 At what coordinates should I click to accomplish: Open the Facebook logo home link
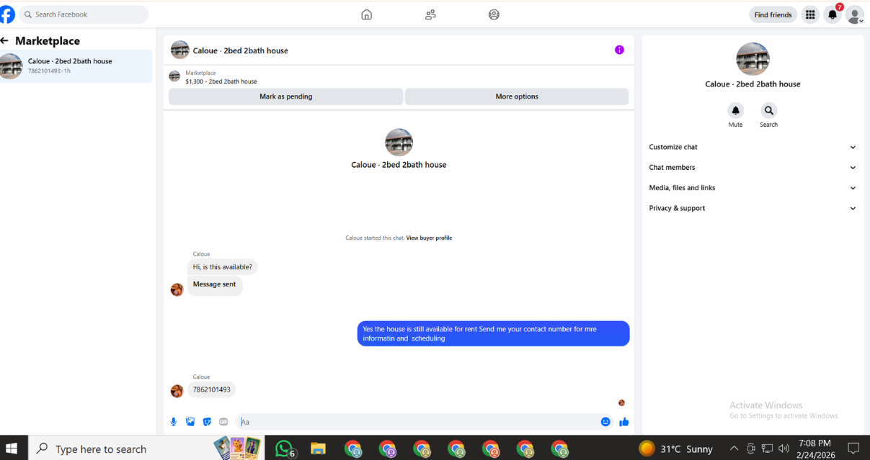click(6, 14)
